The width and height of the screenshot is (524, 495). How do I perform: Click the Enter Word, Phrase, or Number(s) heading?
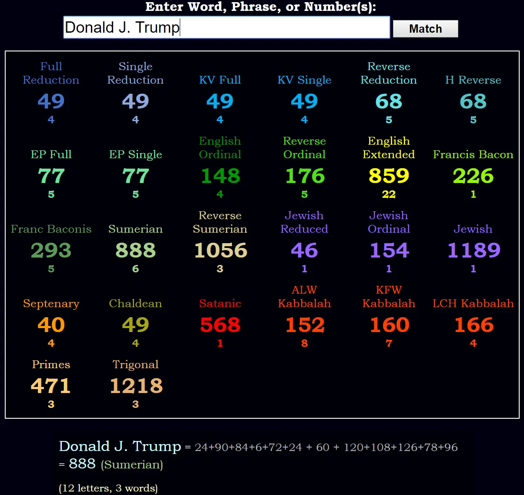coord(261,7)
